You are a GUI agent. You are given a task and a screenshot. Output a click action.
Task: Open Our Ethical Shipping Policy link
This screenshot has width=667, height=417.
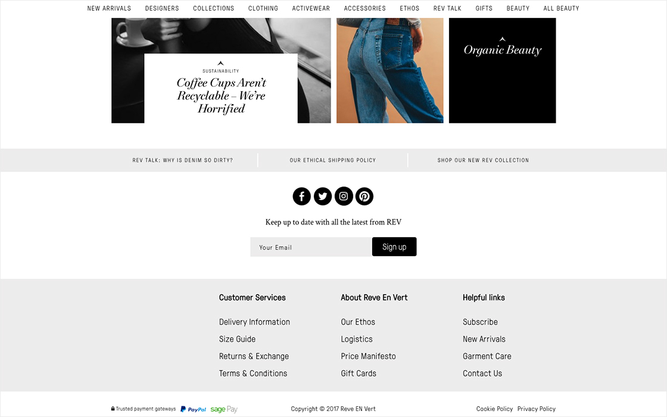coord(333,160)
